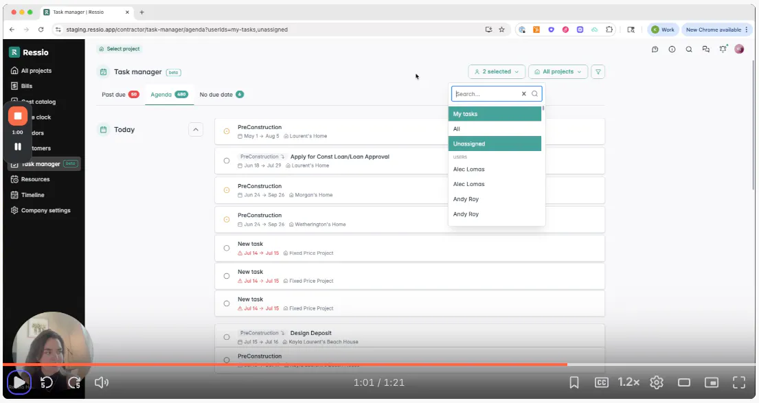Screen dimensions: 759x403
Task: Open Design Deposit task title
Action: click(x=310, y=333)
